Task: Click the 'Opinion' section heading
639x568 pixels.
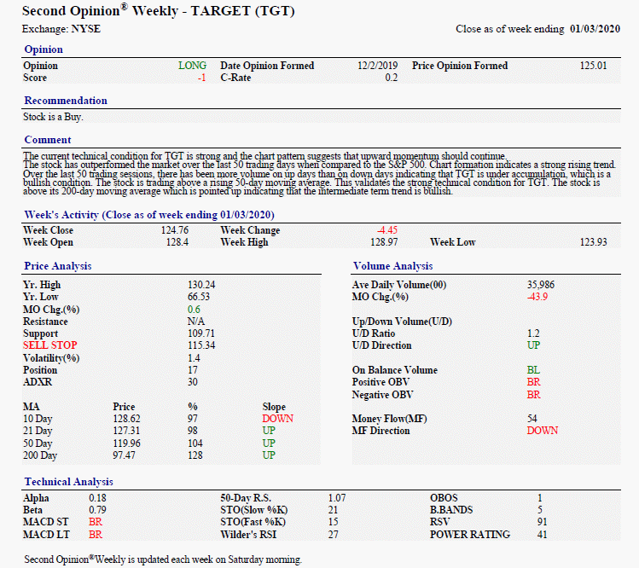Action: point(44,49)
